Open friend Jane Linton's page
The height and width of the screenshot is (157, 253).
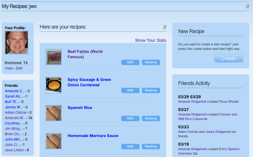click(x=14, y=150)
